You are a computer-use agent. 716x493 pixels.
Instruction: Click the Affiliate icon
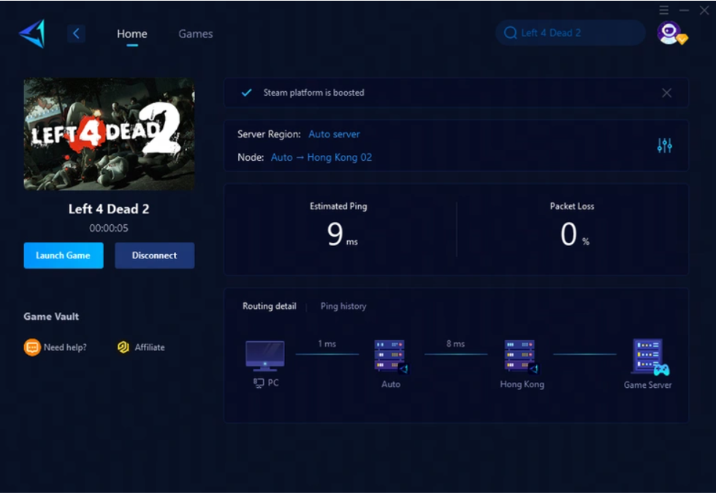[x=123, y=348]
